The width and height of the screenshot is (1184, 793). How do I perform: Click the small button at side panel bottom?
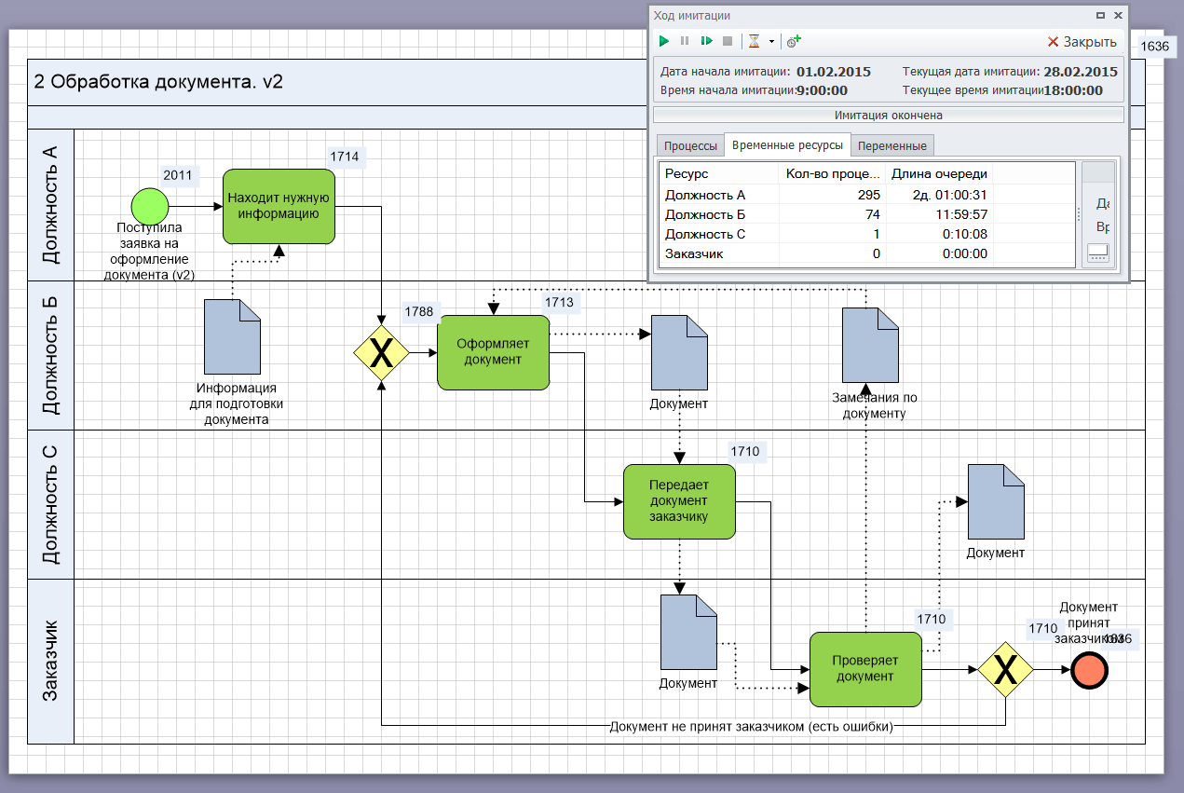(1099, 253)
